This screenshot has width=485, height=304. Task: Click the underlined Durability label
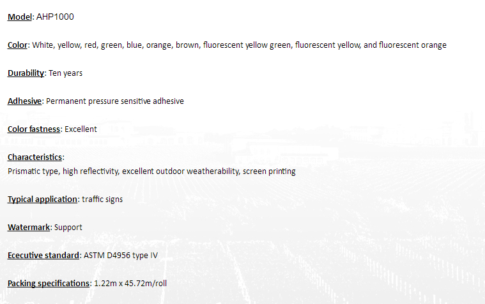(x=26, y=73)
